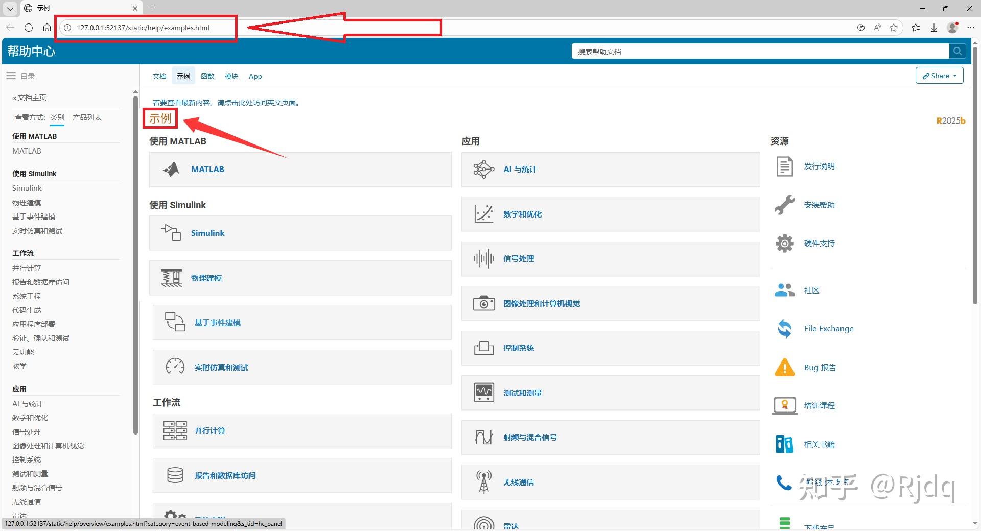Click the magnifier search button in help center

957,51
